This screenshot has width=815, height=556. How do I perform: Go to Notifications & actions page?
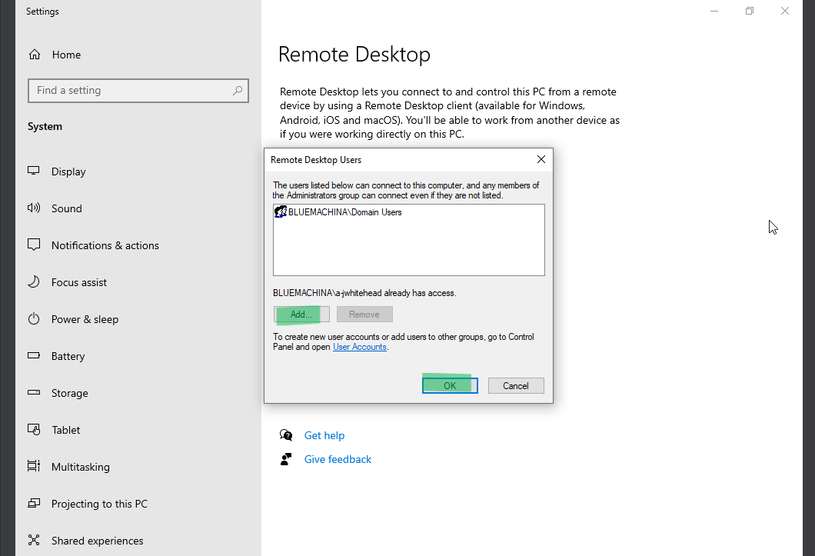[x=105, y=245]
